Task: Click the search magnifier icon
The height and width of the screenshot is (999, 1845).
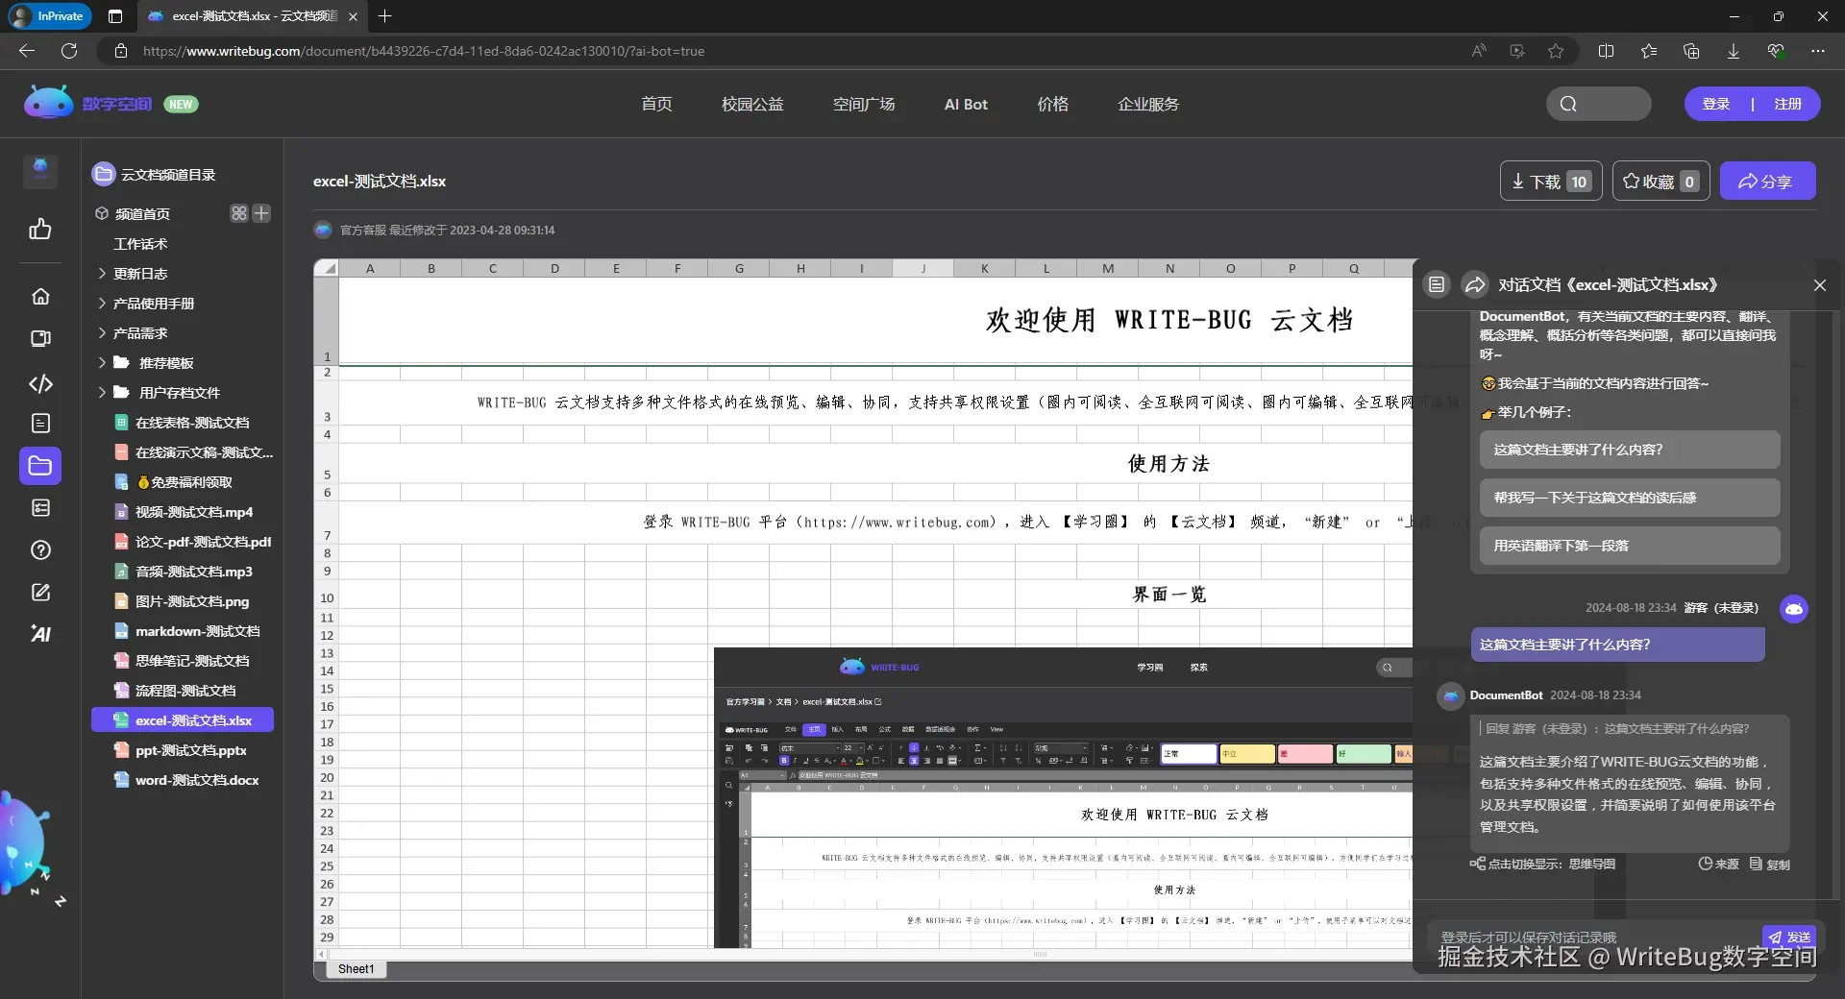Action: (x=1568, y=104)
